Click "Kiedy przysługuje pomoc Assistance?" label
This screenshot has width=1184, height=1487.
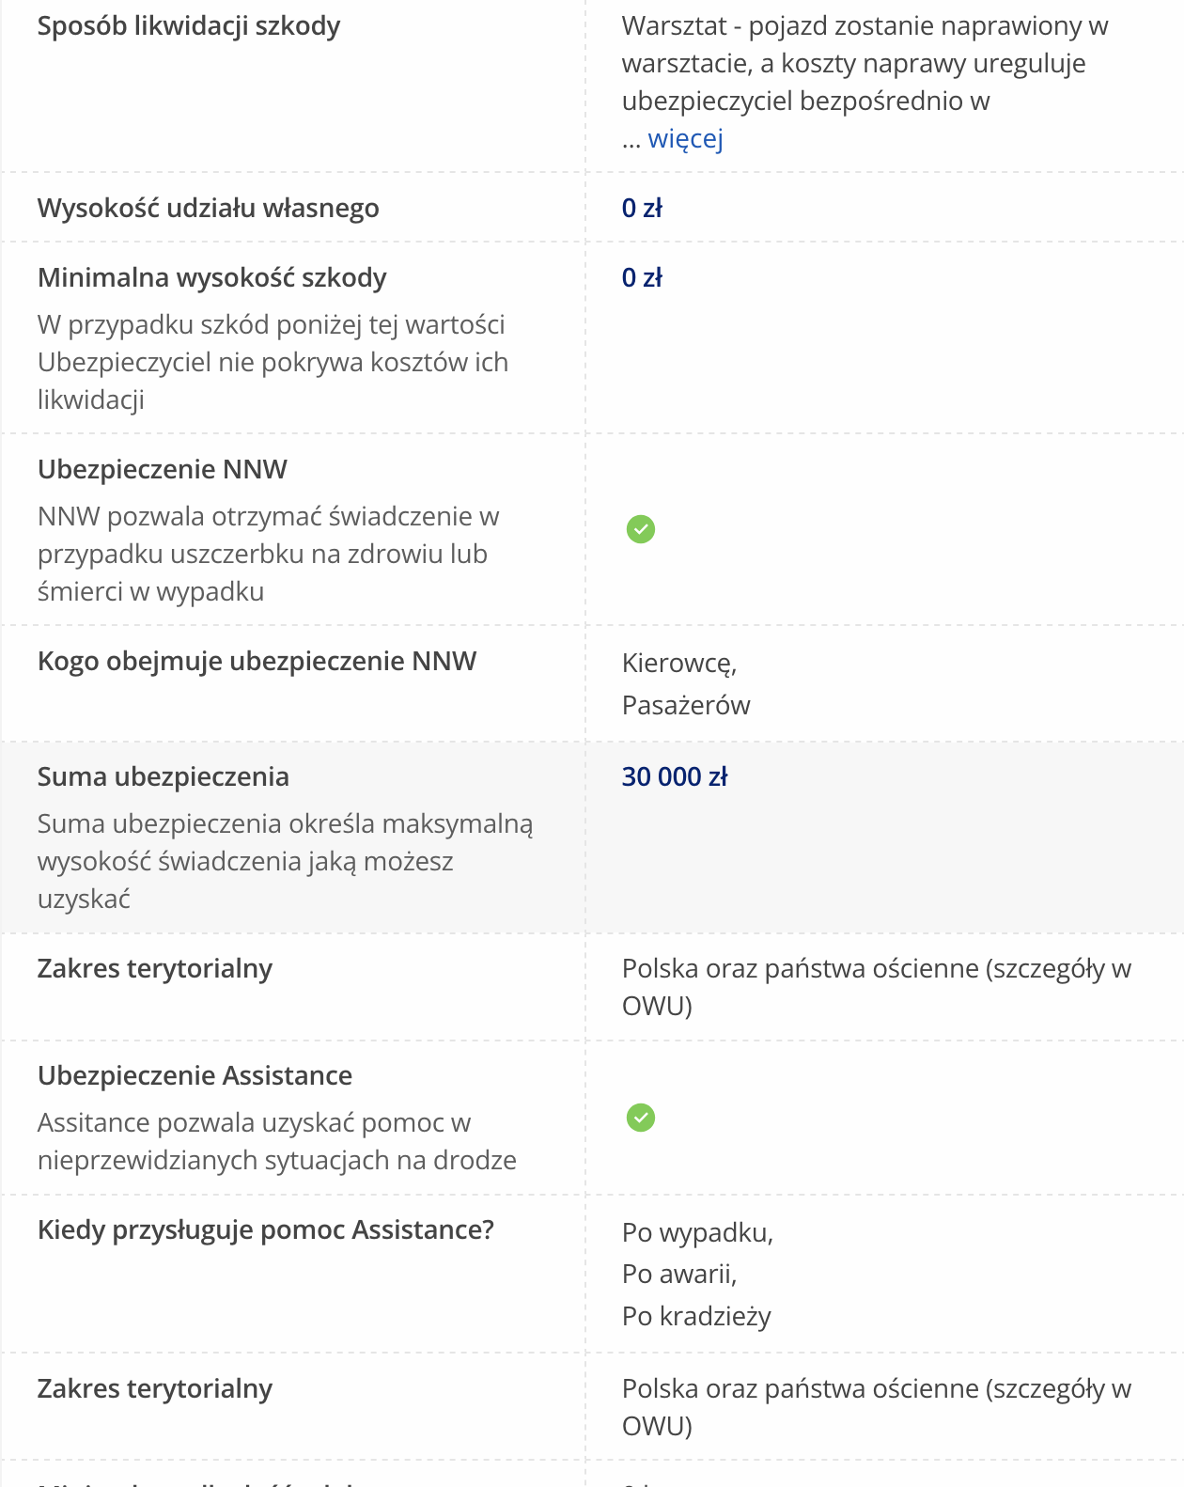[265, 1229]
